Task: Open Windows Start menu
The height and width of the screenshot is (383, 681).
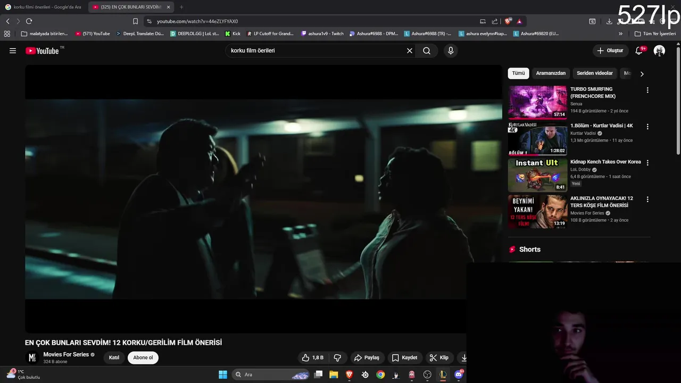Action: (223, 374)
